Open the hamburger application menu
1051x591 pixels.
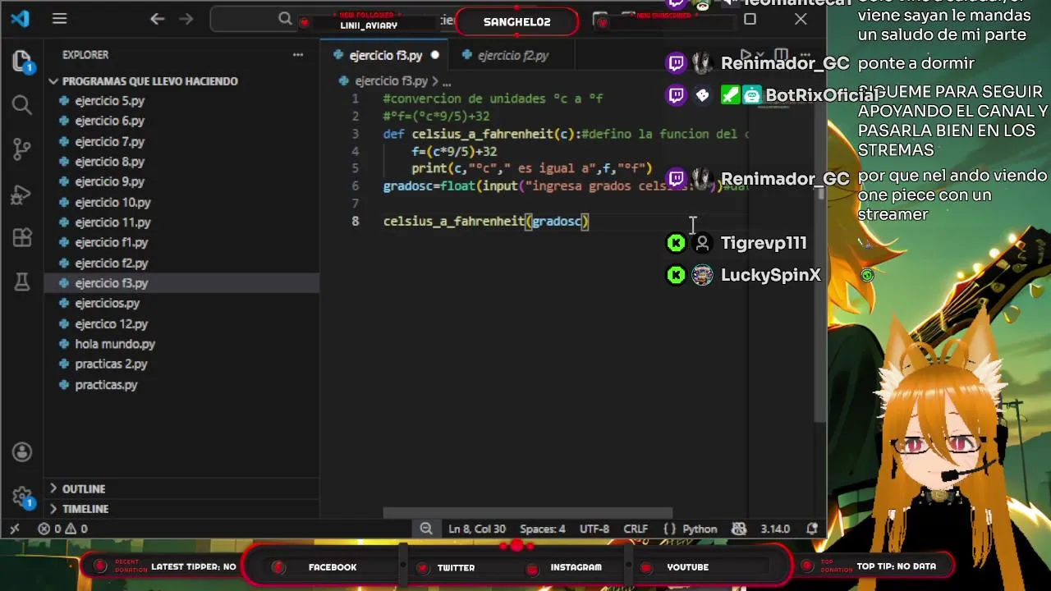59,19
